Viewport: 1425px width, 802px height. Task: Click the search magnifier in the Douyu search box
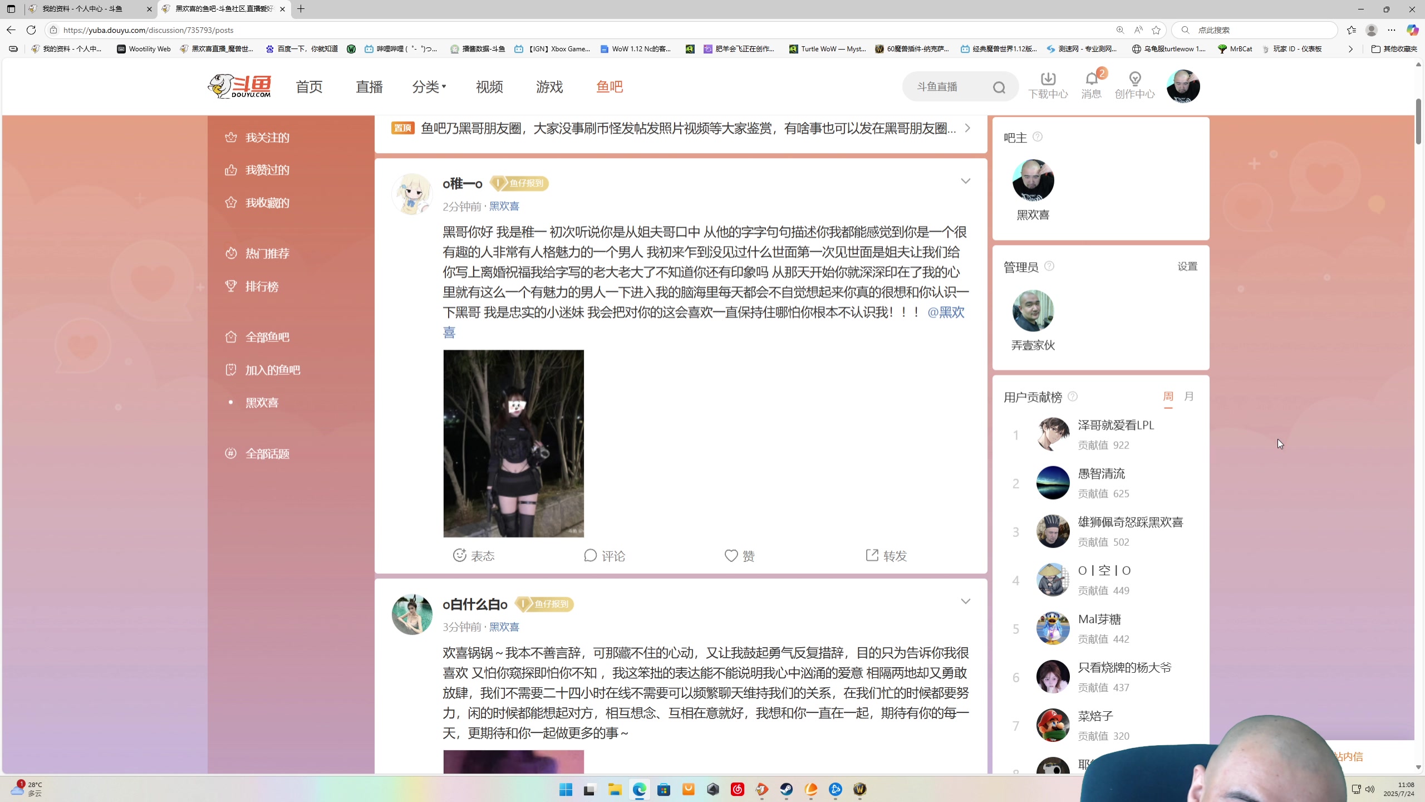tap(999, 87)
